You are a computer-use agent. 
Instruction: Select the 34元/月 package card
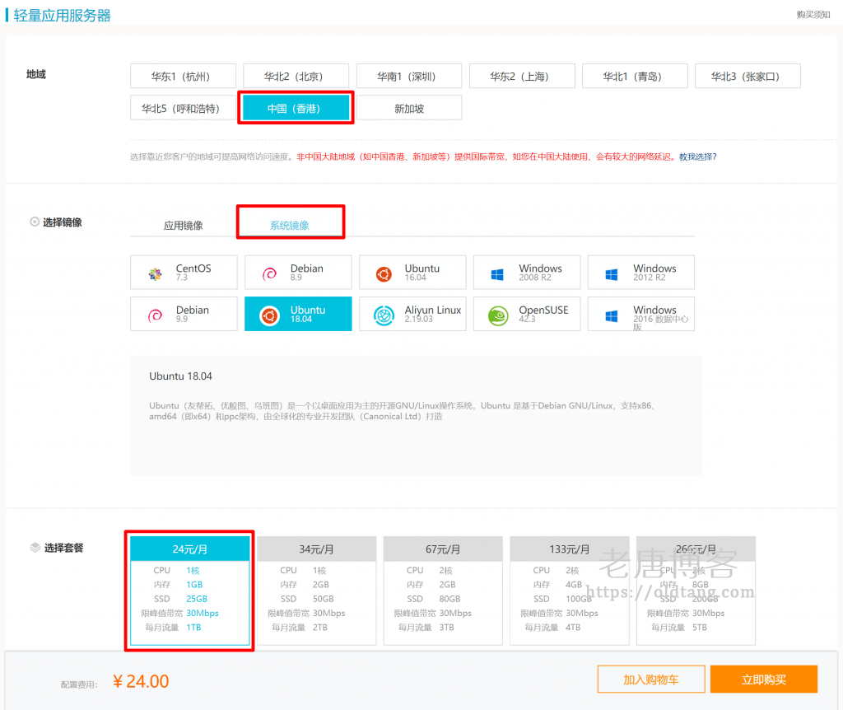(x=316, y=591)
